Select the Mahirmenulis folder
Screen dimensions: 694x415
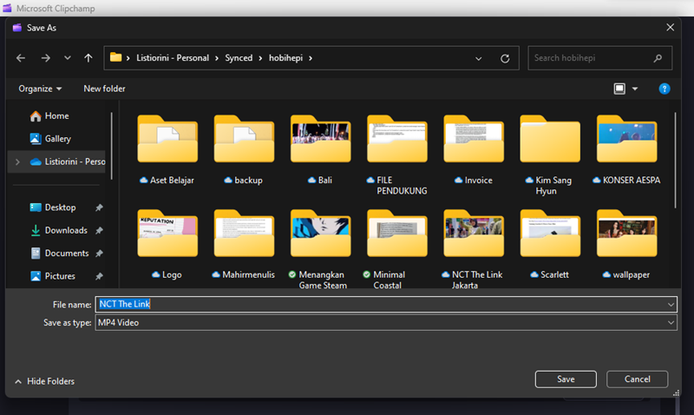pyautogui.click(x=244, y=245)
